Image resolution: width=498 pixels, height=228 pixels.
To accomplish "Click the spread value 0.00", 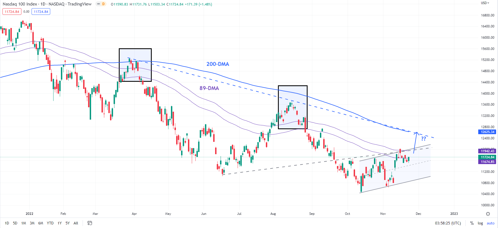I will click(26, 12).
